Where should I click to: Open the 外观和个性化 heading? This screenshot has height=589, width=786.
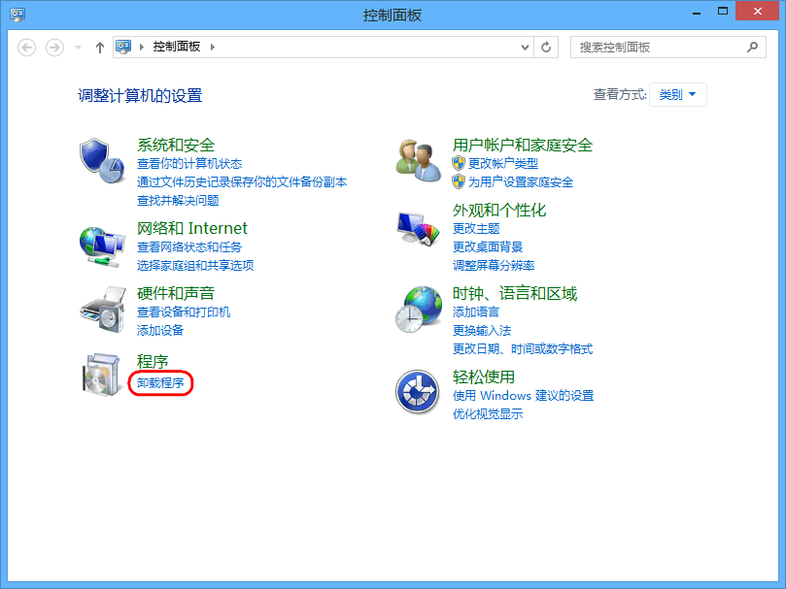[x=499, y=211]
